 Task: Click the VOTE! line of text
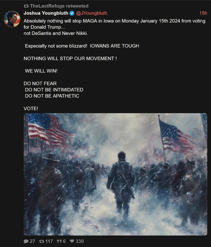tap(31, 109)
